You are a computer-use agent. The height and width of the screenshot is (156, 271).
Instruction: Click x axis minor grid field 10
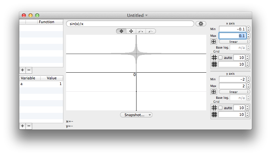pos(232,64)
